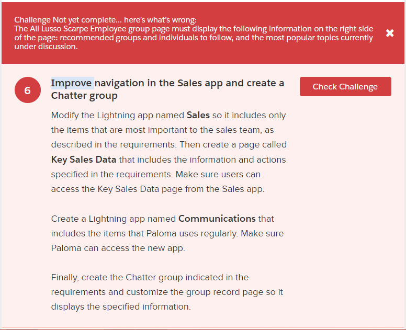Image resolution: width=406 pixels, height=330 pixels.
Task: Click "displays the specified information" in the last line
Action: pyautogui.click(x=121, y=306)
